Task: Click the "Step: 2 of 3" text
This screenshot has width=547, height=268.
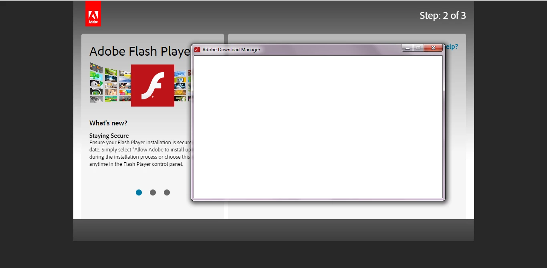Action: pos(443,16)
